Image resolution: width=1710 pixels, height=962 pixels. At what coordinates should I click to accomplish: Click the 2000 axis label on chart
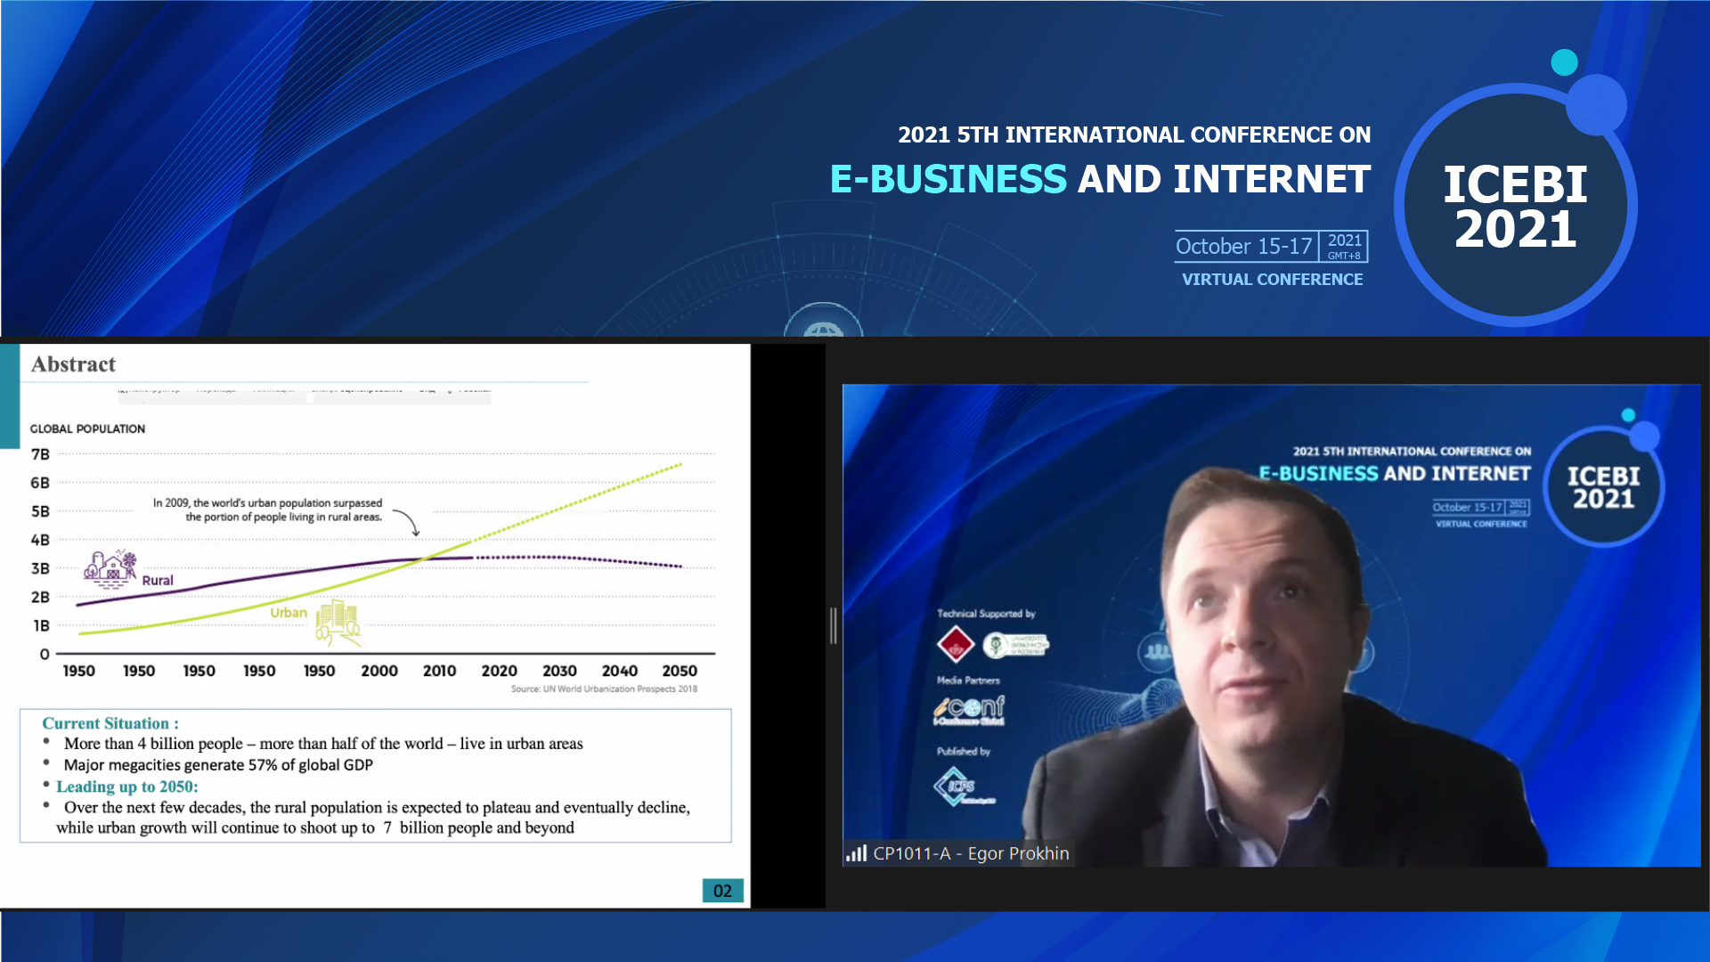coord(379,671)
